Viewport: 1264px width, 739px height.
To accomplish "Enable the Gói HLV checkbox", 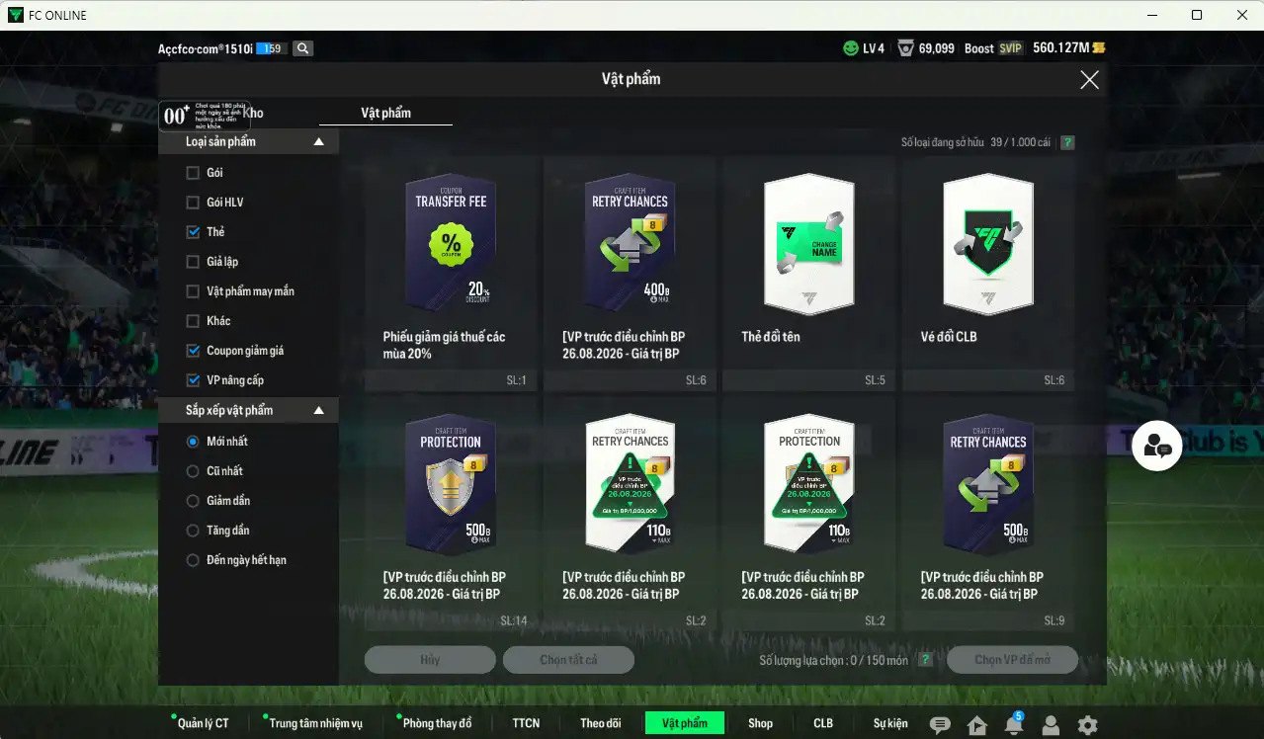I will pos(193,203).
